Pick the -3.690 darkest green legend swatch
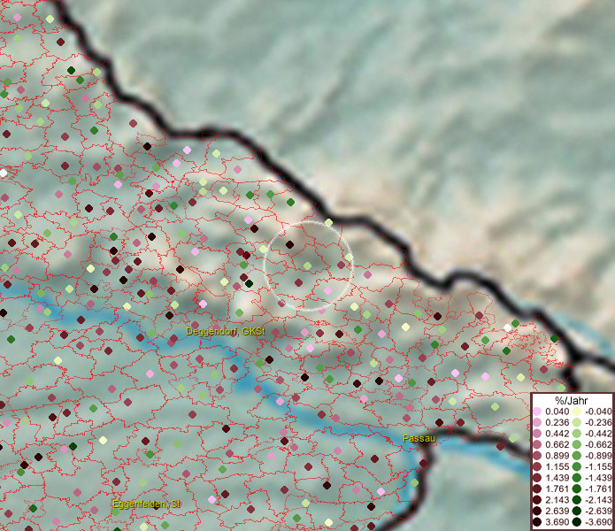The image size is (615, 531). pos(577,522)
